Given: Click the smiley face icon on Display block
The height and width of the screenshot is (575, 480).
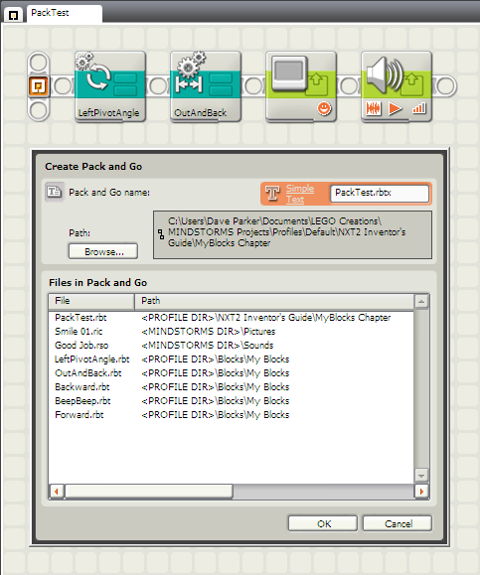Looking at the screenshot, I should [x=324, y=108].
